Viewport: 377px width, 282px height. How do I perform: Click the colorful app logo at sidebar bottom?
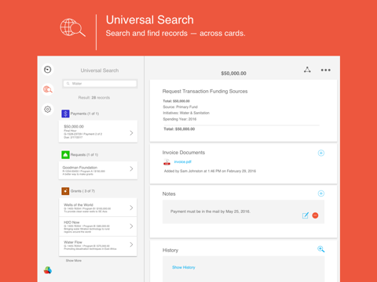pos(48,270)
